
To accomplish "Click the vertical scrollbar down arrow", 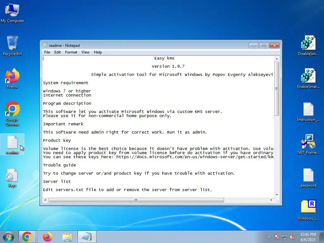I will pyautogui.click(x=277, y=195).
